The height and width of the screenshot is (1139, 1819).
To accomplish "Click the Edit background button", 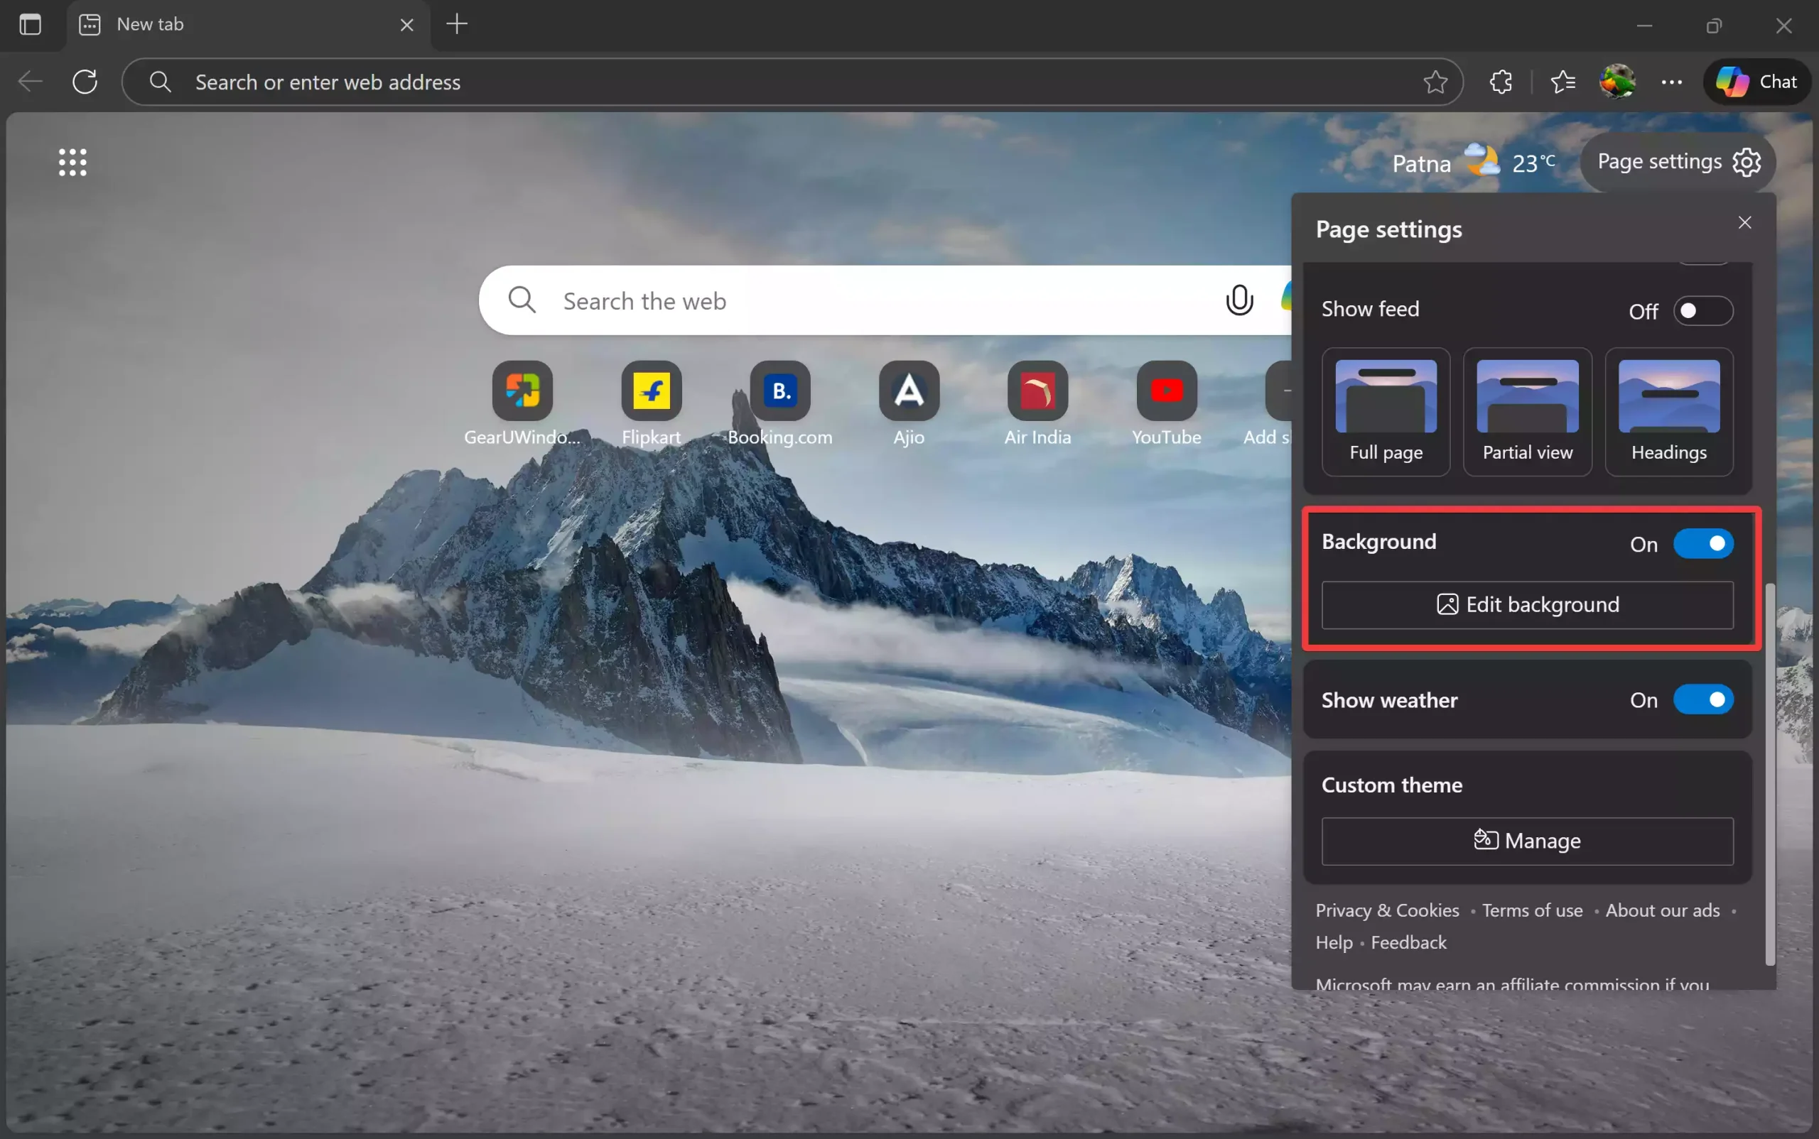I will pos(1526,605).
